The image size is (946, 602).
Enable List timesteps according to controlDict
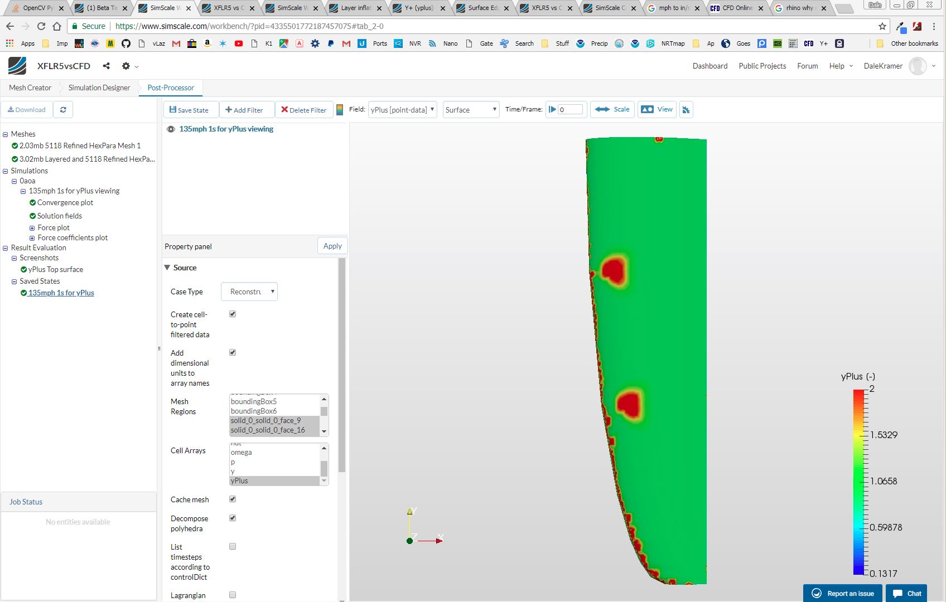point(233,546)
